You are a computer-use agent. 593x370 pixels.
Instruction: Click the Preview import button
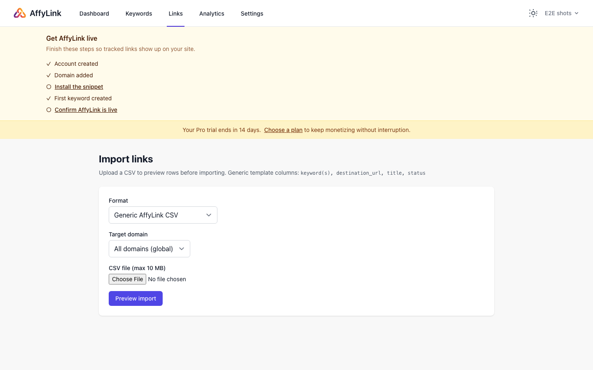[135, 298]
